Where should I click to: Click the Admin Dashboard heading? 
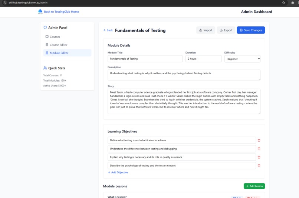tap(256, 12)
